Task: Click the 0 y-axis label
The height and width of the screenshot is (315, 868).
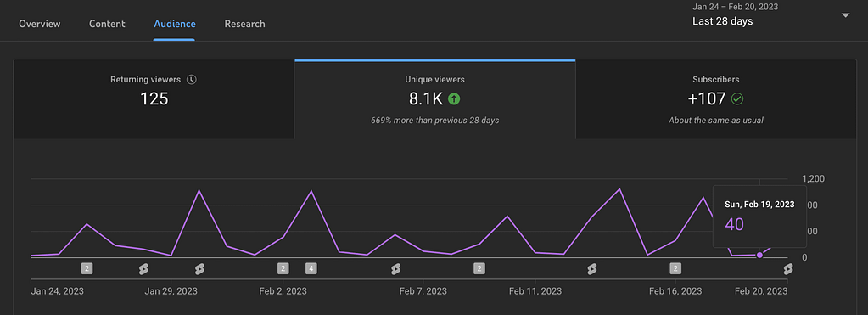Action: pyautogui.click(x=805, y=258)
